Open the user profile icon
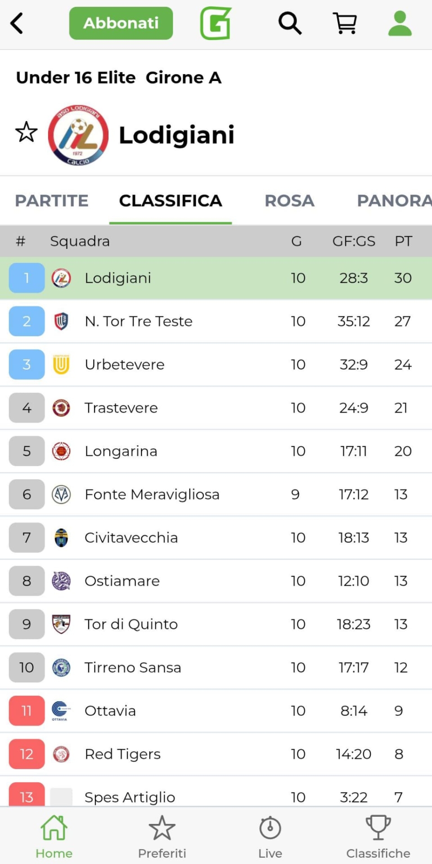432x864 pixels. [x=400, y=23]
